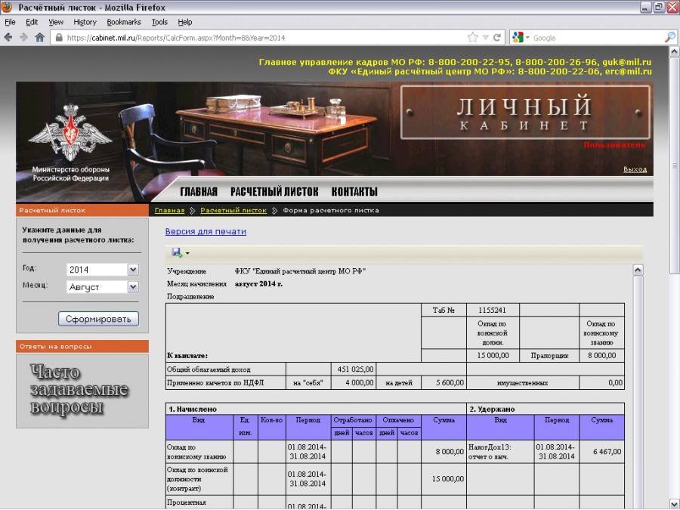Open the History menu

tap(85, 22)
